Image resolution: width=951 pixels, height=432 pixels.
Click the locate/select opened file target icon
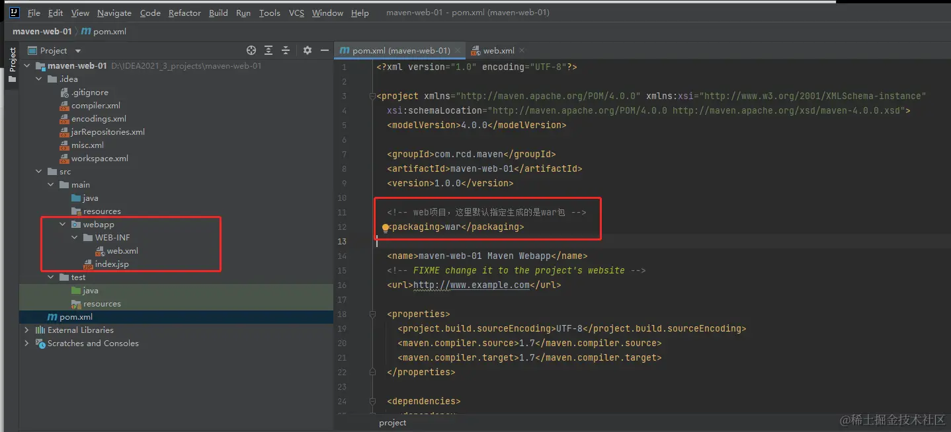click(x=251, y=50)
